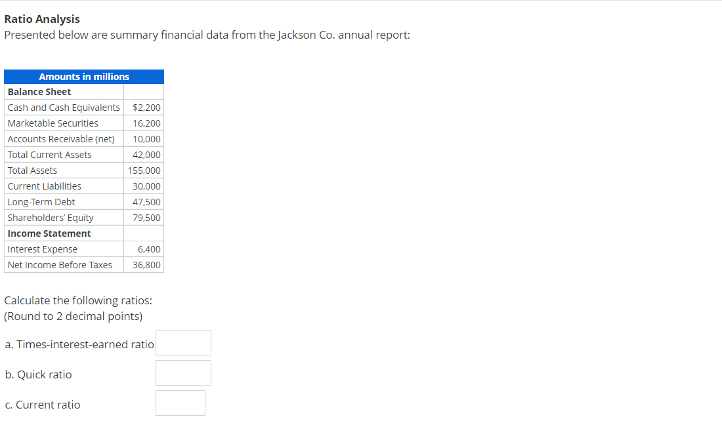Screen dimensions: 722x423
Task: Click the Interest Expense 6,400 cell
Action: [150, 249]
